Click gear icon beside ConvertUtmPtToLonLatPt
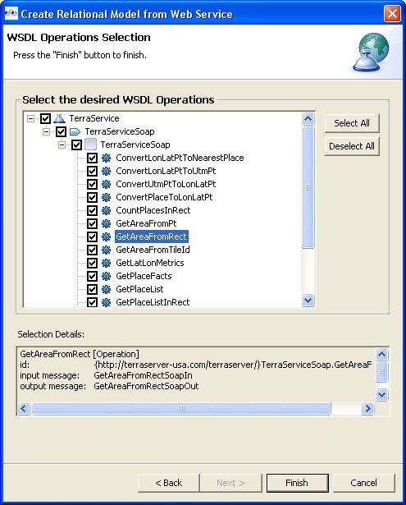Image resolution: width=406 pixels, height=505 pixels. (106, 184)
